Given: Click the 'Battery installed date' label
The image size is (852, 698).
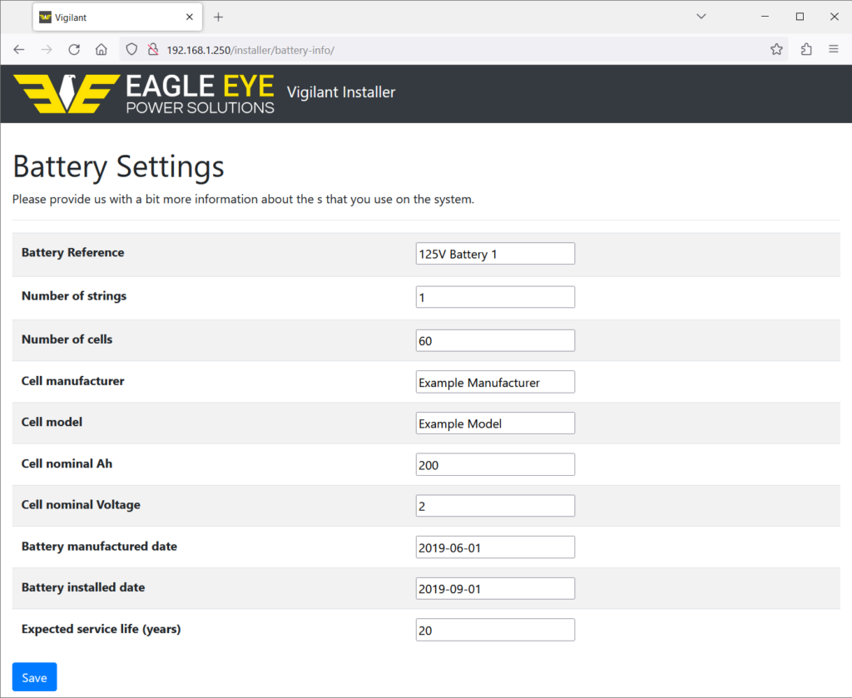Looking at the screenshot, I should pyautogui.click(x=83, y=587).
